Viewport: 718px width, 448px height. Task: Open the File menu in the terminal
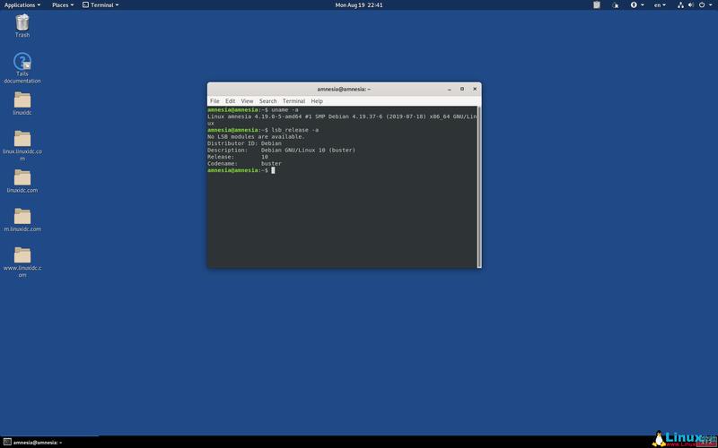click(x=215, y=101)
